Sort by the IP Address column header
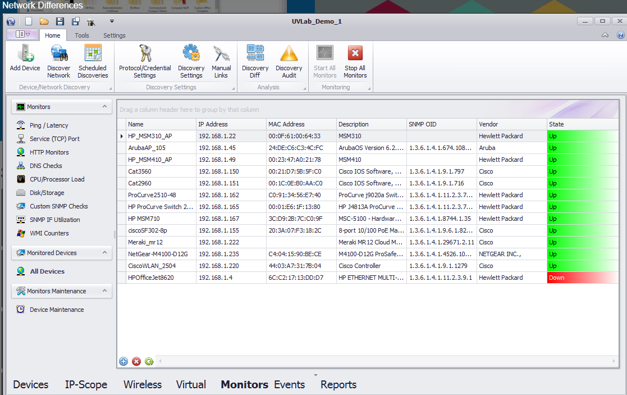 231,124
